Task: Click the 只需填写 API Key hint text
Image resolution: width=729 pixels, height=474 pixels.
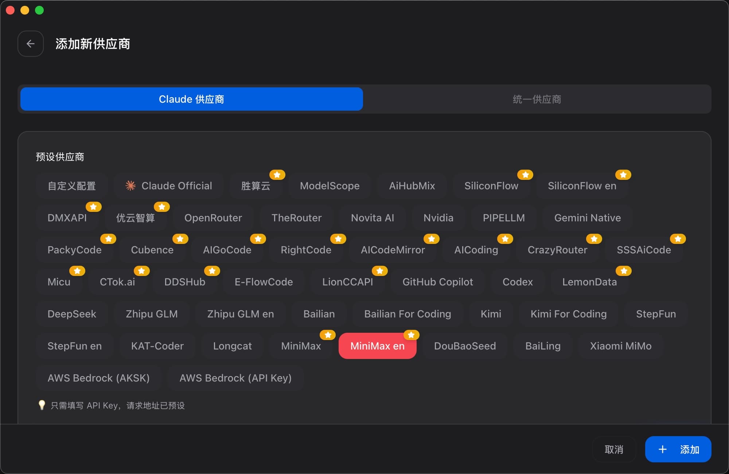Action: point(118,406)
